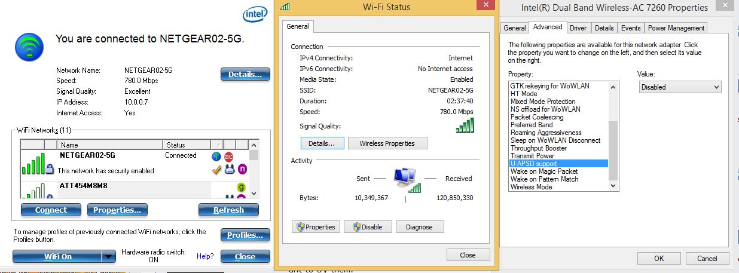This screenshot has width=739, height=273.
Task: Cancel the adapter properties dialog
Action: click(707, 259)
